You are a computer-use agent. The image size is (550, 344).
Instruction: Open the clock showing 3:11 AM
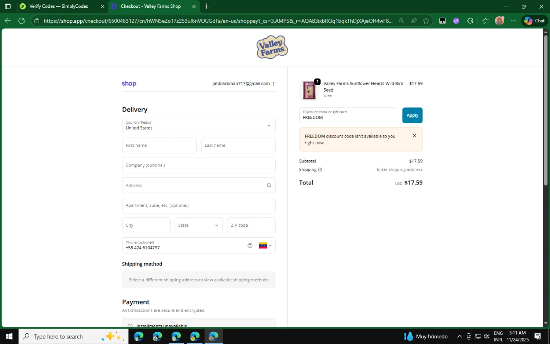(x=518, y=336)
